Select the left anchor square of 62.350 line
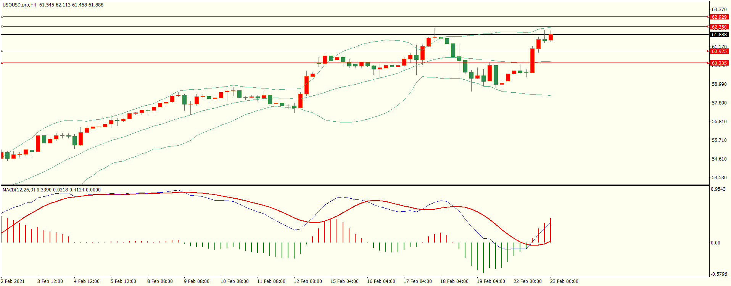 tap(2, 27)
